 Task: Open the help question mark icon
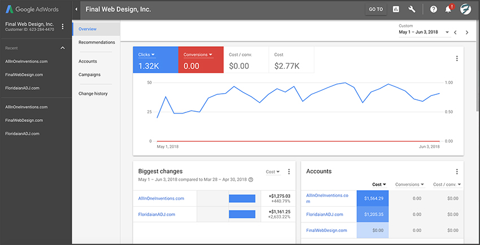click(434, 10)
